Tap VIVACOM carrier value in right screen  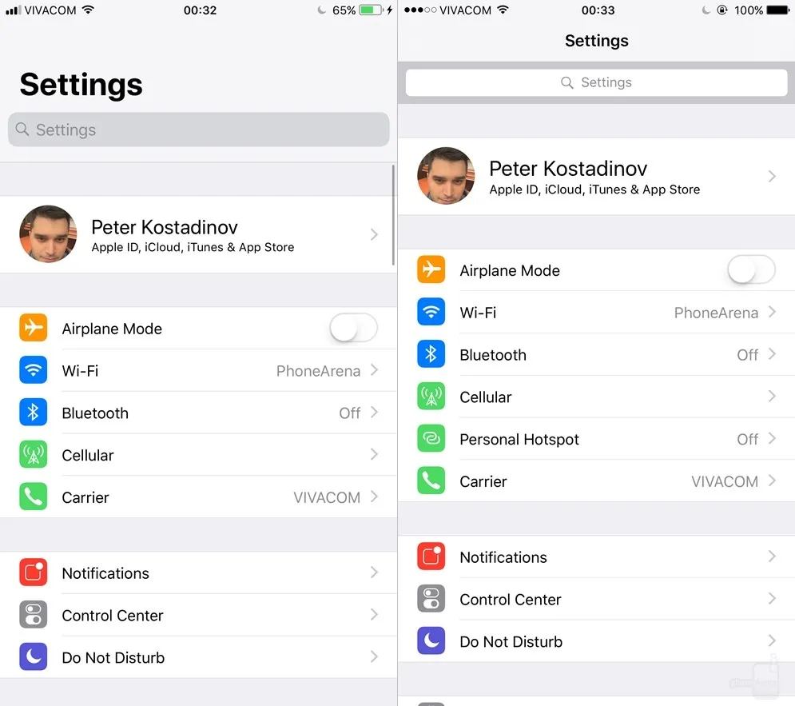point(725,481)
